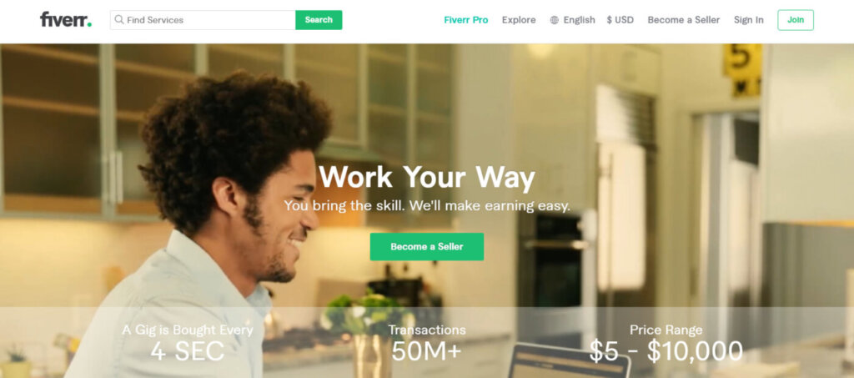854x378 pixels.
Task: Click the A Gig is Bought Every label
Action: (x=188, y=330)
